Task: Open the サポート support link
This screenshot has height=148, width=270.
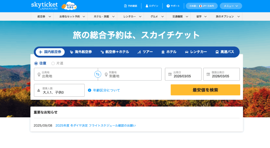Action: point(173,6)
